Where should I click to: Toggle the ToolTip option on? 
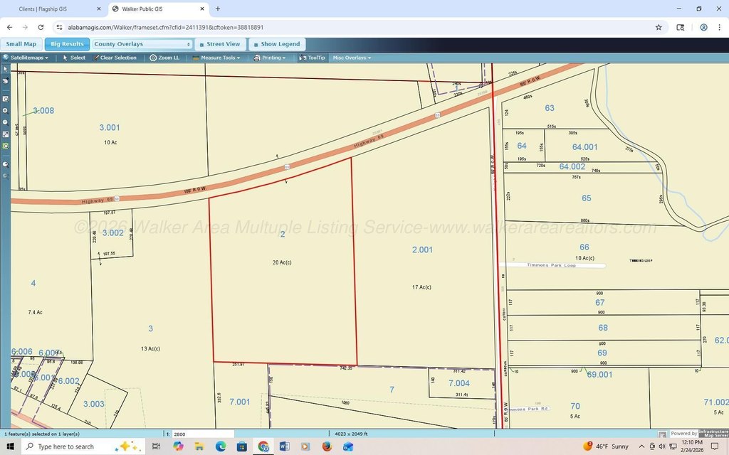pyautogui.click(x=312, y=58)
